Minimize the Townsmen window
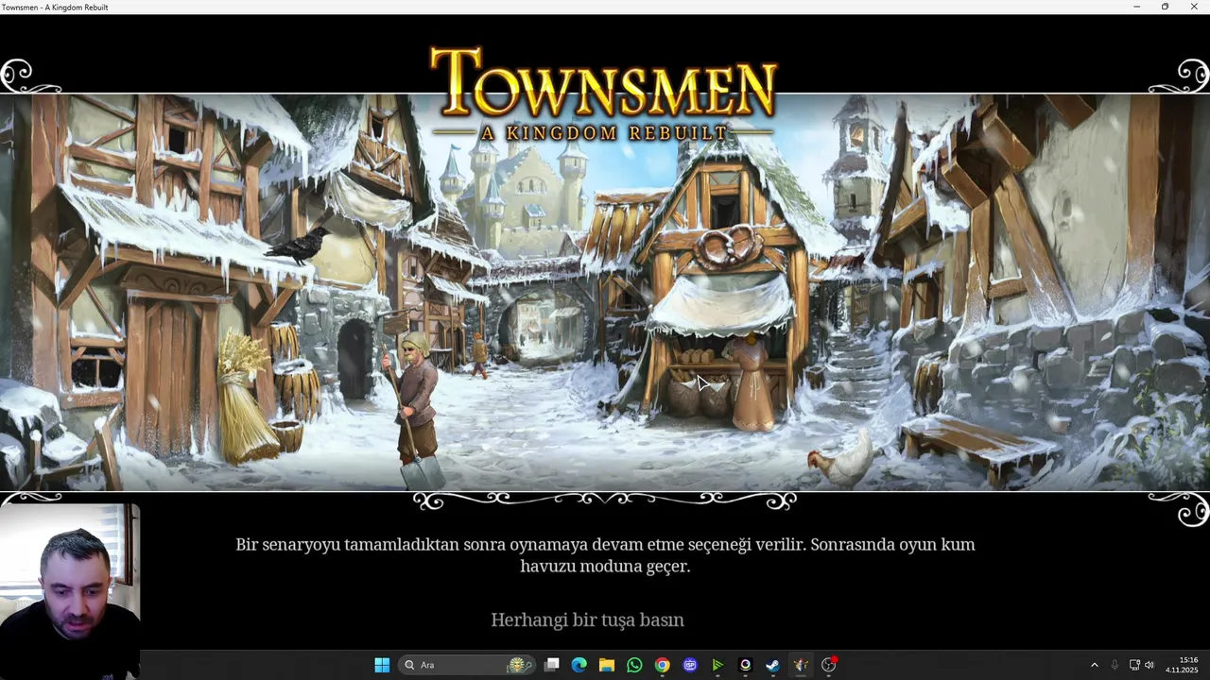1210x680 pixels. (x=1136, y=7)
